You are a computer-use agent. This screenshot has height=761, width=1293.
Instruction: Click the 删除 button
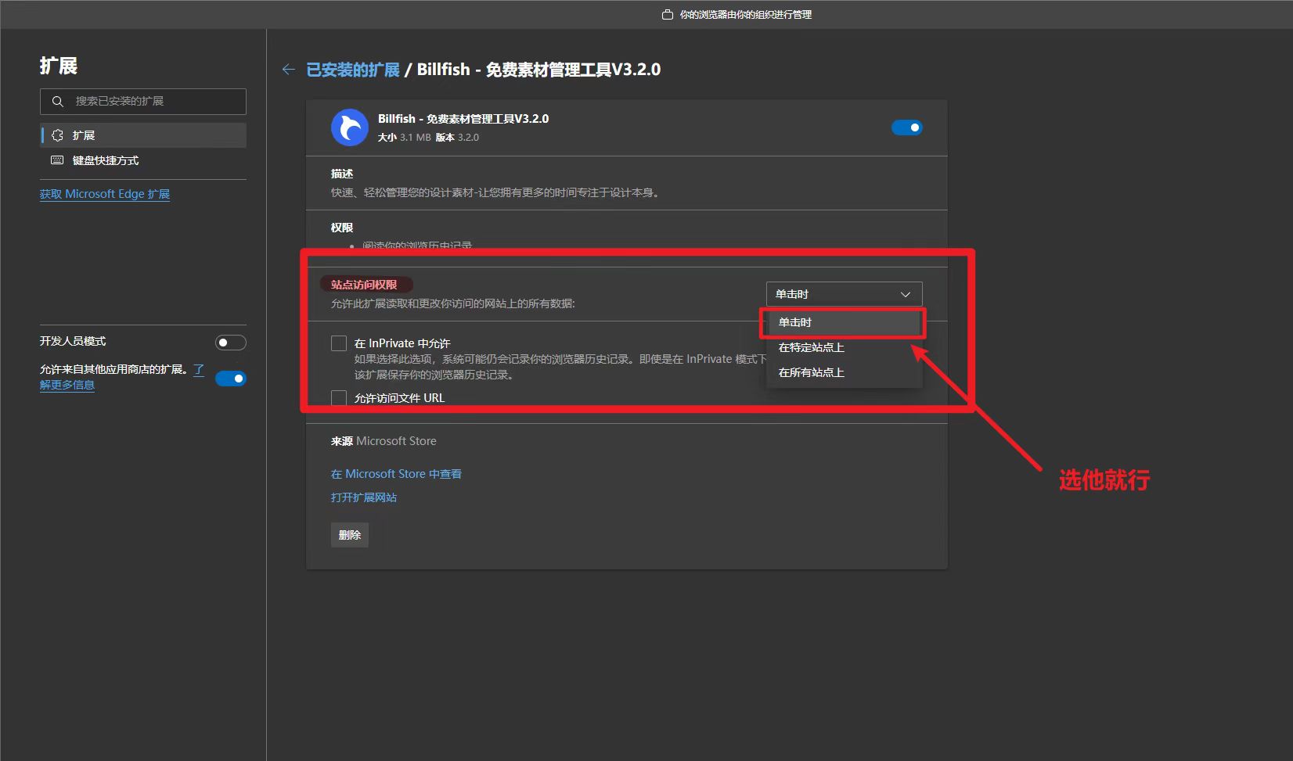coord(350,535)
